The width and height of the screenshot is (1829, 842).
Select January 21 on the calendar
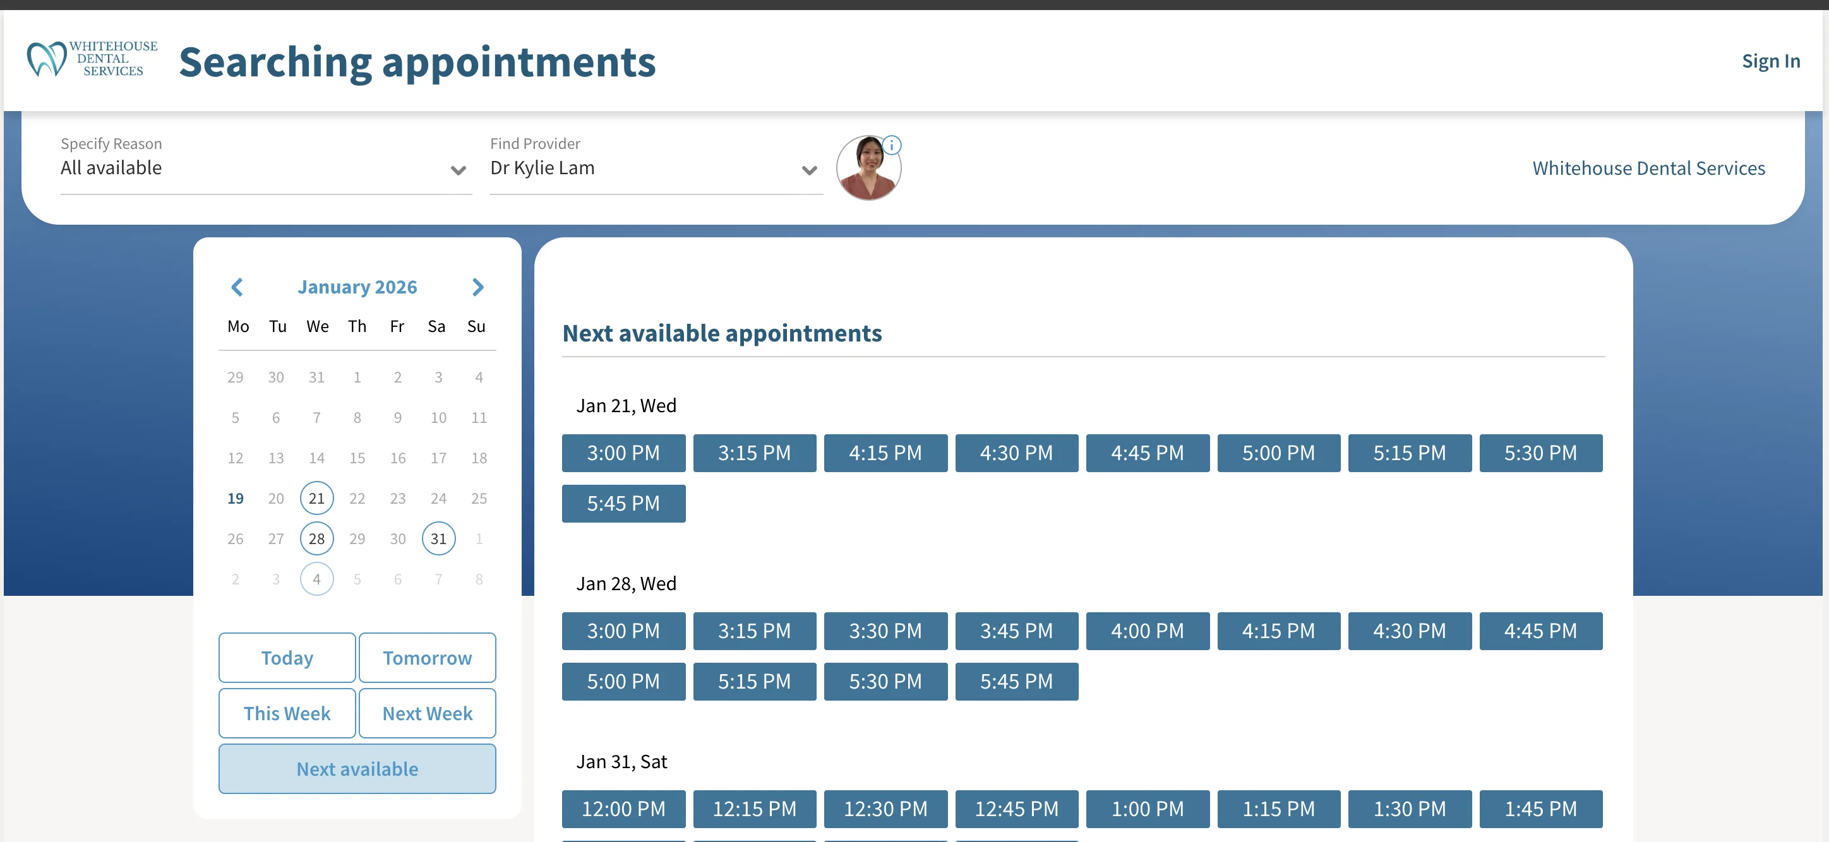pyautogui.click(x=316, y=498)
